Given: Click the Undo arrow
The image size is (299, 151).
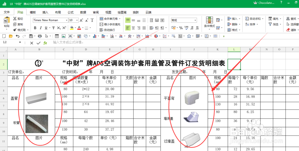Looking at the screenshot, I should [18, 36].
